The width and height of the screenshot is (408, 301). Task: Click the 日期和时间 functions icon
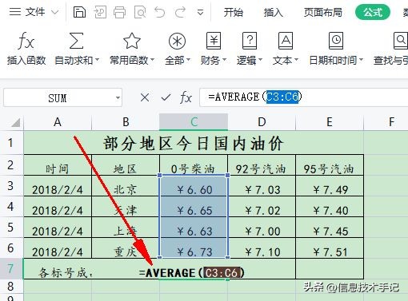click(x=336, y=41)
